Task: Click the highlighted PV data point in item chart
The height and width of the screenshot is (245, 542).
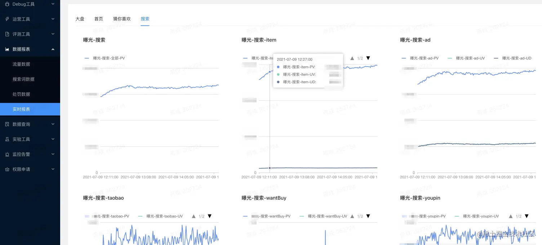Action: pos(270,72)
